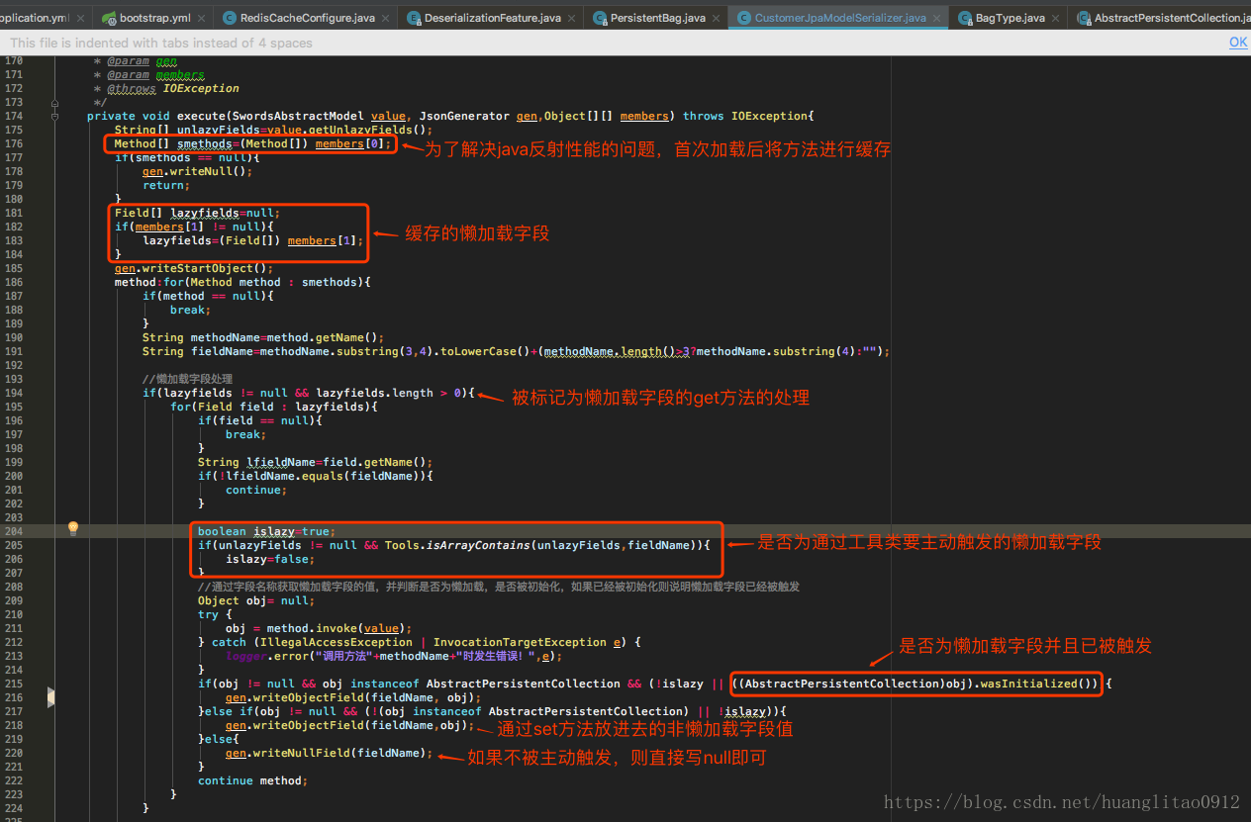Click 'InvocationTargetException' on line 212
1251x822 pixels.
(x=519, y=642)
